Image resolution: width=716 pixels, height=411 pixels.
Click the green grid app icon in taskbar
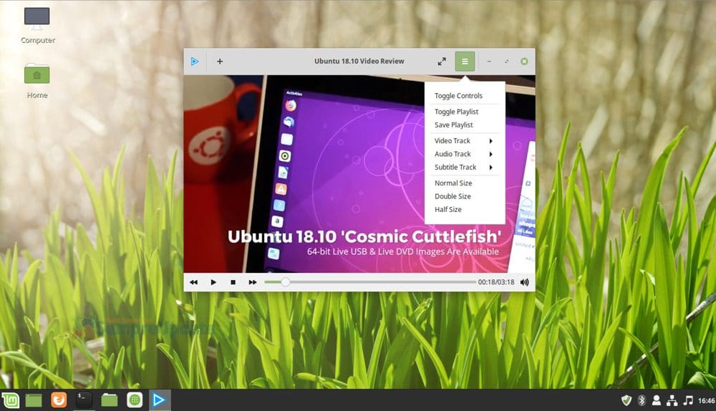[x=135, y=400]
